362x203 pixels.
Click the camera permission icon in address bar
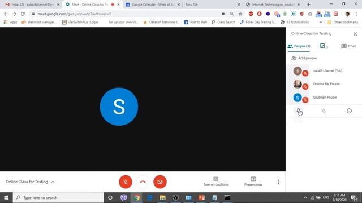223,14
